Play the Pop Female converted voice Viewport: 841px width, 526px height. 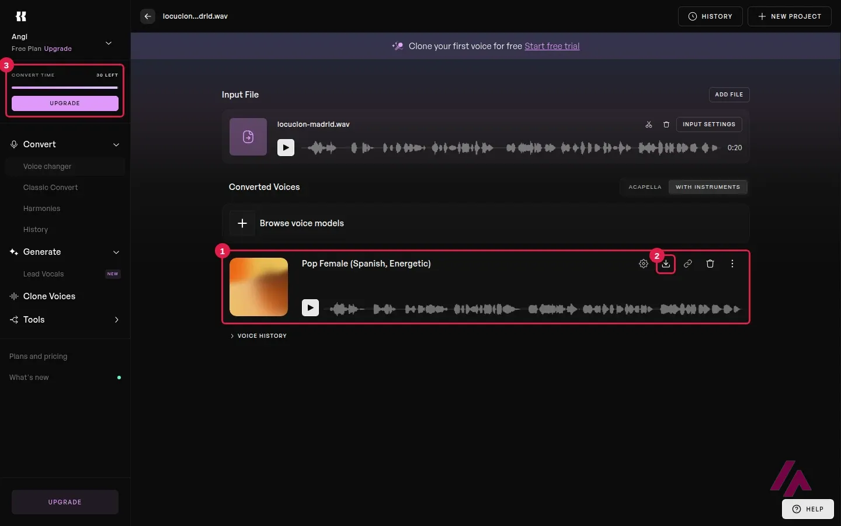pos(310,308)
